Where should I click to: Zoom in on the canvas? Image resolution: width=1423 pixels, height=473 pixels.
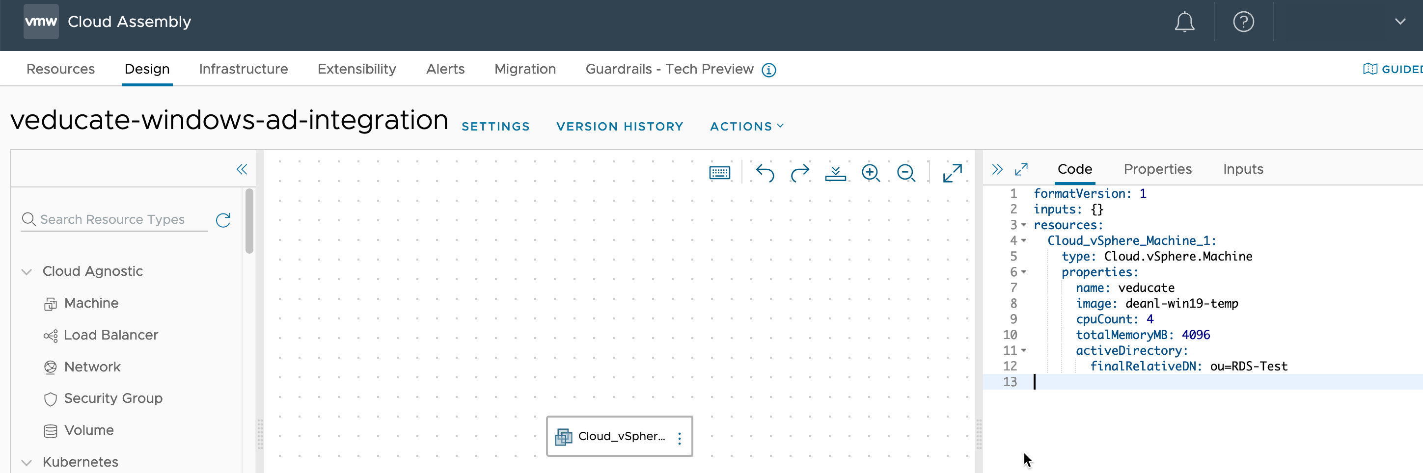click(x=871, y=173)
